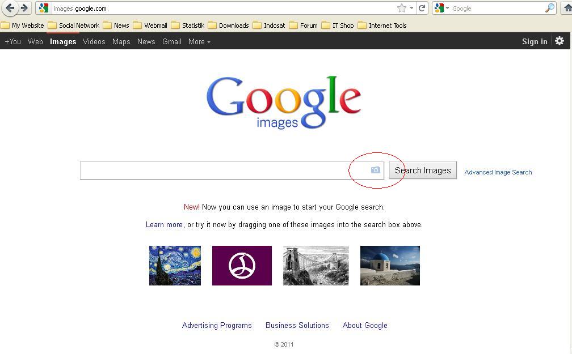Click the camera icon to search by image
The height and width of the screenshot is (354, 572).
point(375,169)
